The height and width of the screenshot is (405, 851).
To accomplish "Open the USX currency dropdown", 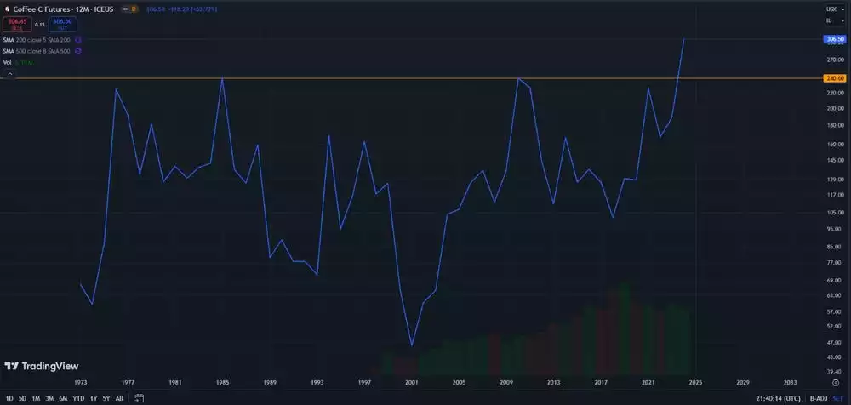I will (835, 9).
